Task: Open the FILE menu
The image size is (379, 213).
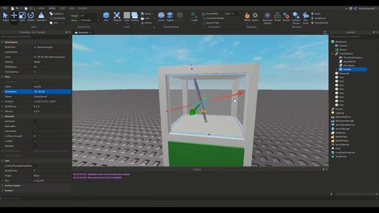Action: coord(5,8)
